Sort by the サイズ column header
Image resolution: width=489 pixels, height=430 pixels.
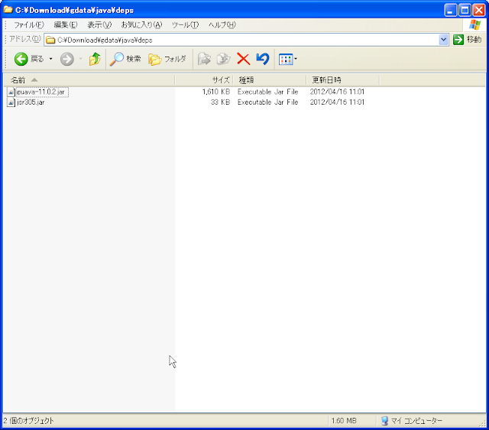coord(204,80)
